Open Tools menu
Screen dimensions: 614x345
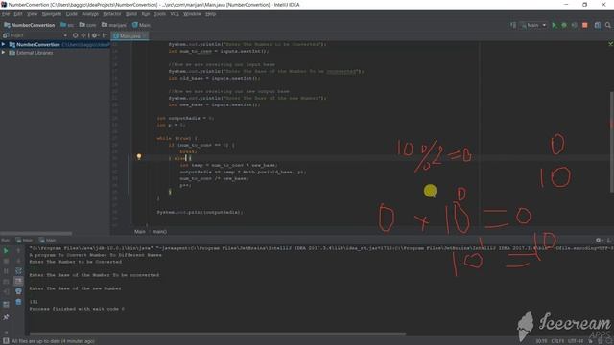(x=160, y=14)
